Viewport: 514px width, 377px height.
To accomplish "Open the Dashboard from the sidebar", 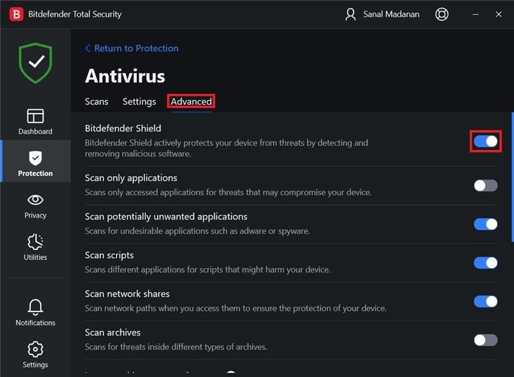I will 35,122.
